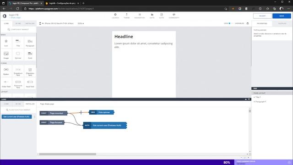The height and width of the screenshot is (165, 293).
Task: Click the browser refresh button
Action: [17, 9]
